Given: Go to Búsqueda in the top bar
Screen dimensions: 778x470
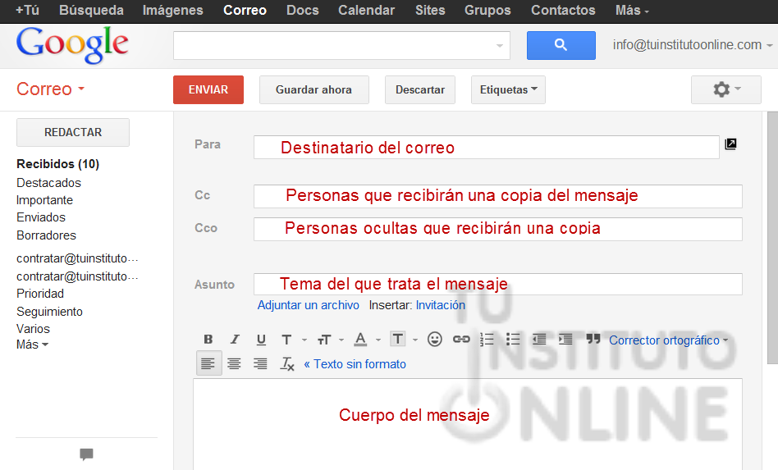Looking at the screenshot, I should pyautogui.click(x=91, y=11).
